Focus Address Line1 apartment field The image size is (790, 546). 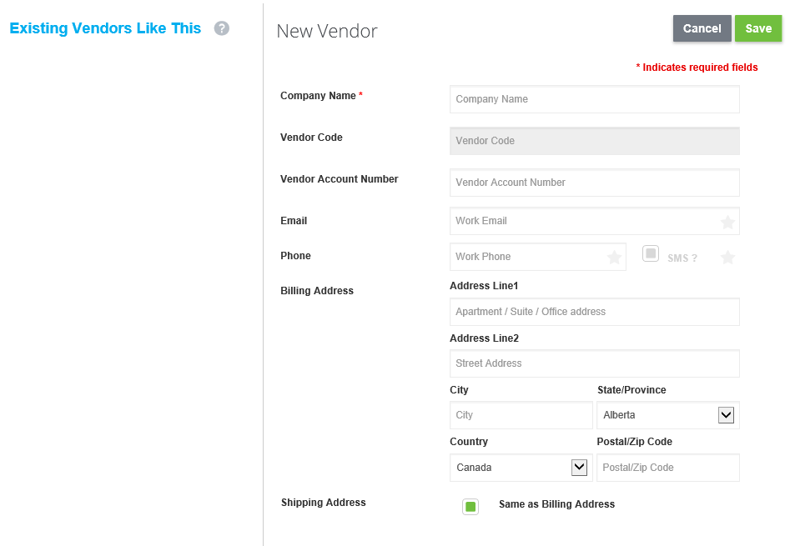595,312
